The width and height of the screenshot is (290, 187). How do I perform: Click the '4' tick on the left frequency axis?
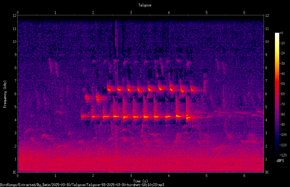[15, 120]
